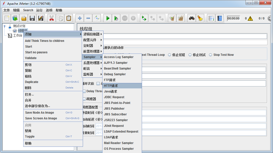Click the Help question mark icon
This screenshot has height=153, width=273.
pos(220,18)
